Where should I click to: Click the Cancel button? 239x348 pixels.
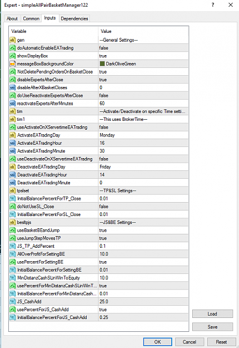click(190, 342)
